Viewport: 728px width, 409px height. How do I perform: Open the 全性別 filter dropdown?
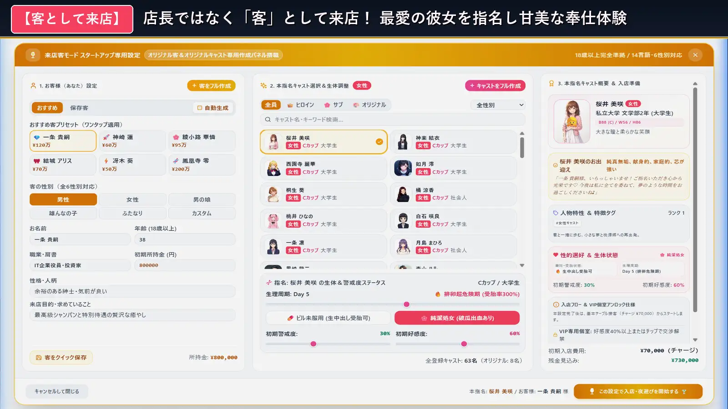(x=498, y=105)
